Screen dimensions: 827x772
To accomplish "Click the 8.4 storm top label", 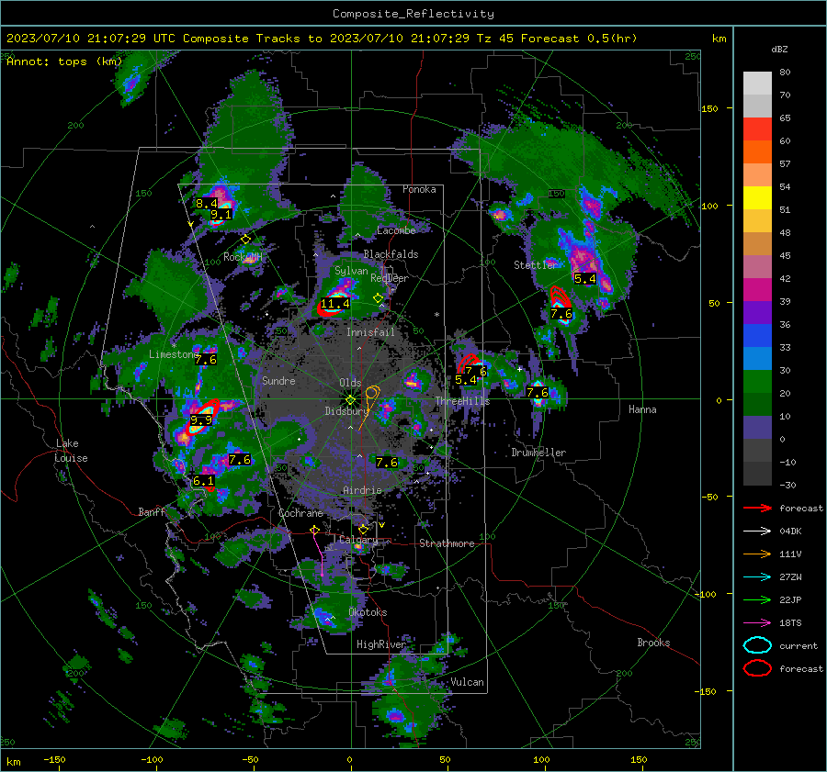I will tap(206, 204).
